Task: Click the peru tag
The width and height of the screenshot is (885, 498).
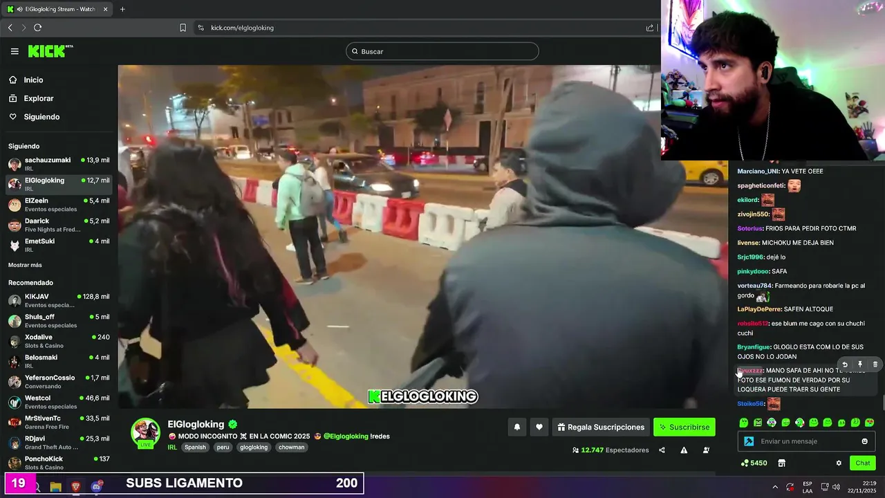Action: pos(223,448)
